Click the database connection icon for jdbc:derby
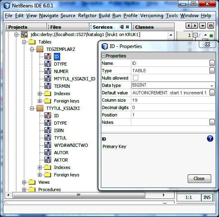Viewport: 219px width, 217px height. click(24, 34)
